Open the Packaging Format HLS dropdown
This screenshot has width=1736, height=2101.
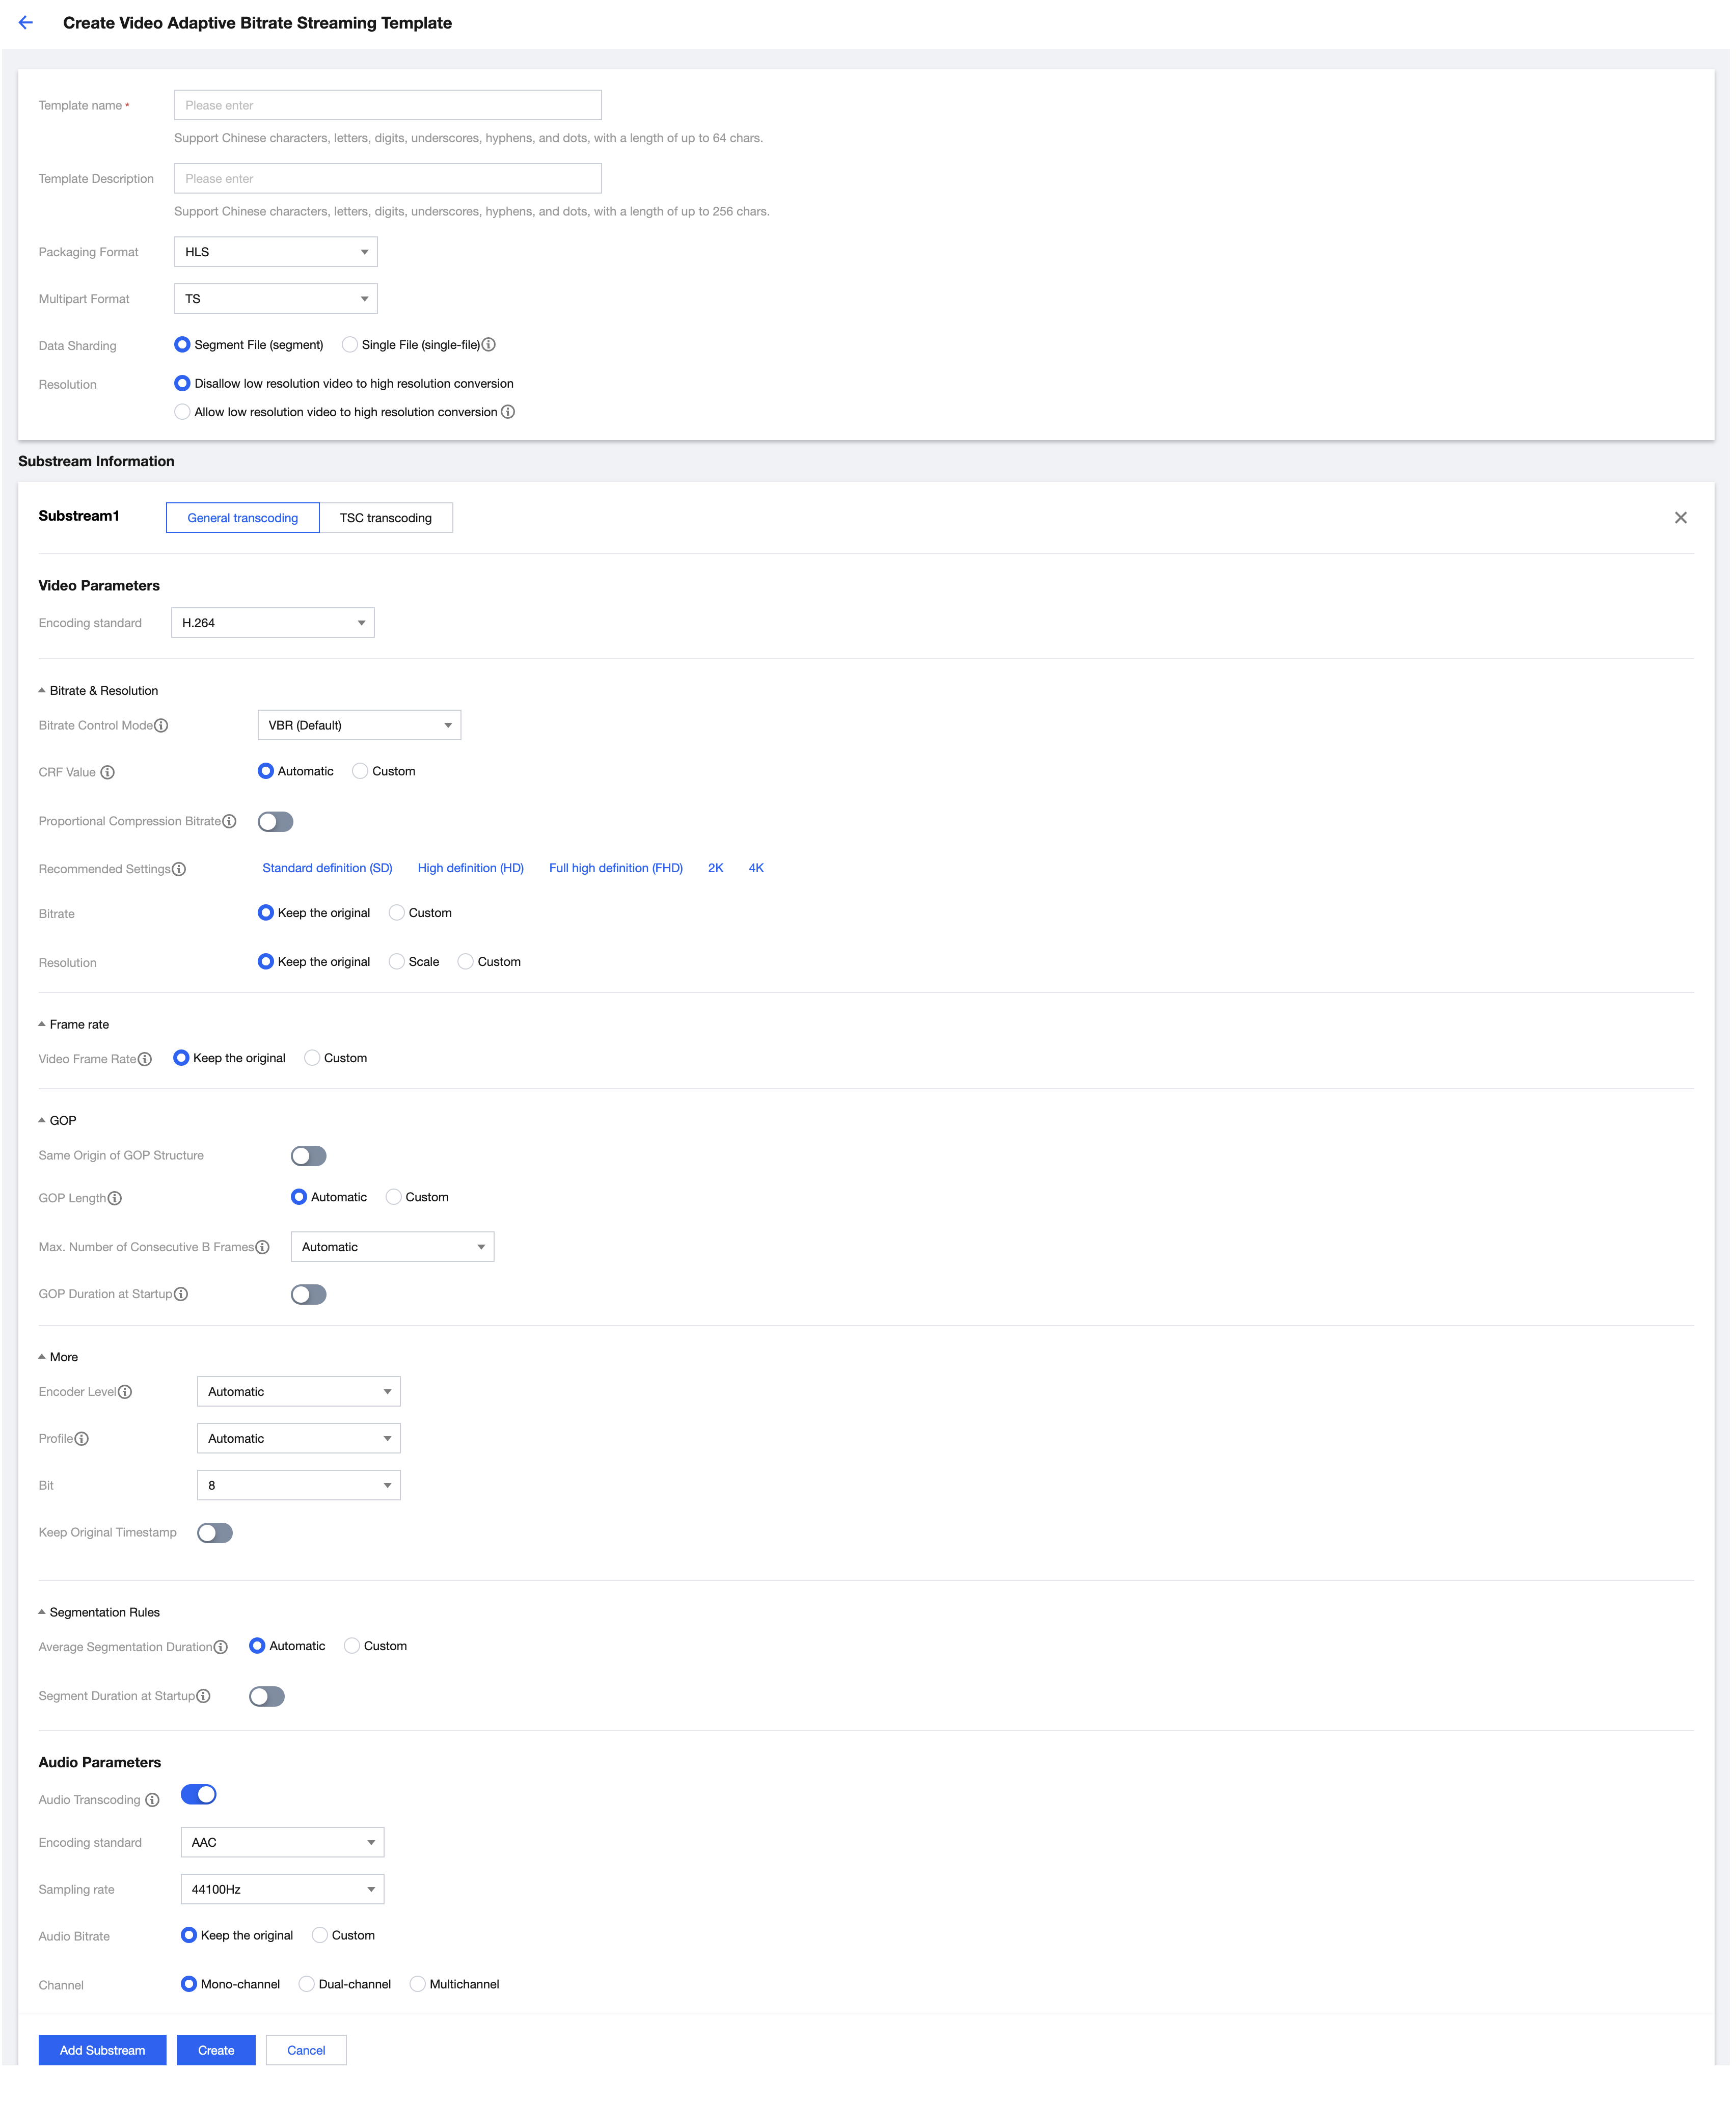(275, 252)
